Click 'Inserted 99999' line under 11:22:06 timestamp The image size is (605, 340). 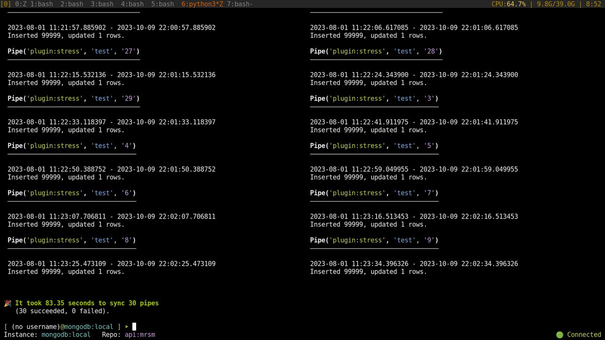pyautogui.click(x=369, y=36)
